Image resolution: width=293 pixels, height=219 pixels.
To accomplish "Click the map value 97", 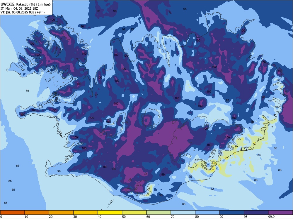I will pyautogui.click(x=96, y=95).
